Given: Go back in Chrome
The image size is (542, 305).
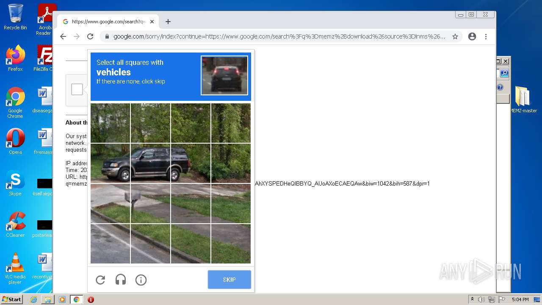Looking at the screenshot, I should (x=63, y=36).
